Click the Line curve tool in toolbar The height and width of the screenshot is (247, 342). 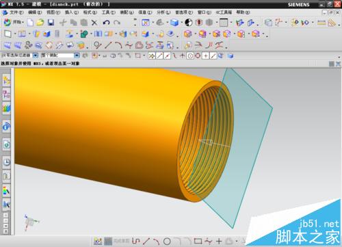[108, 45]
